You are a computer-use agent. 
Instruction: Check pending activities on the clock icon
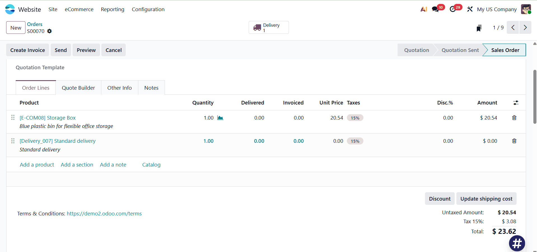click(x=453, y=9)
